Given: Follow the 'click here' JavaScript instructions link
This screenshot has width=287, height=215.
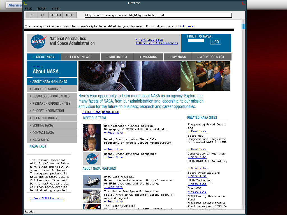Looking at the screenshot, I should (x=185, y=26).
